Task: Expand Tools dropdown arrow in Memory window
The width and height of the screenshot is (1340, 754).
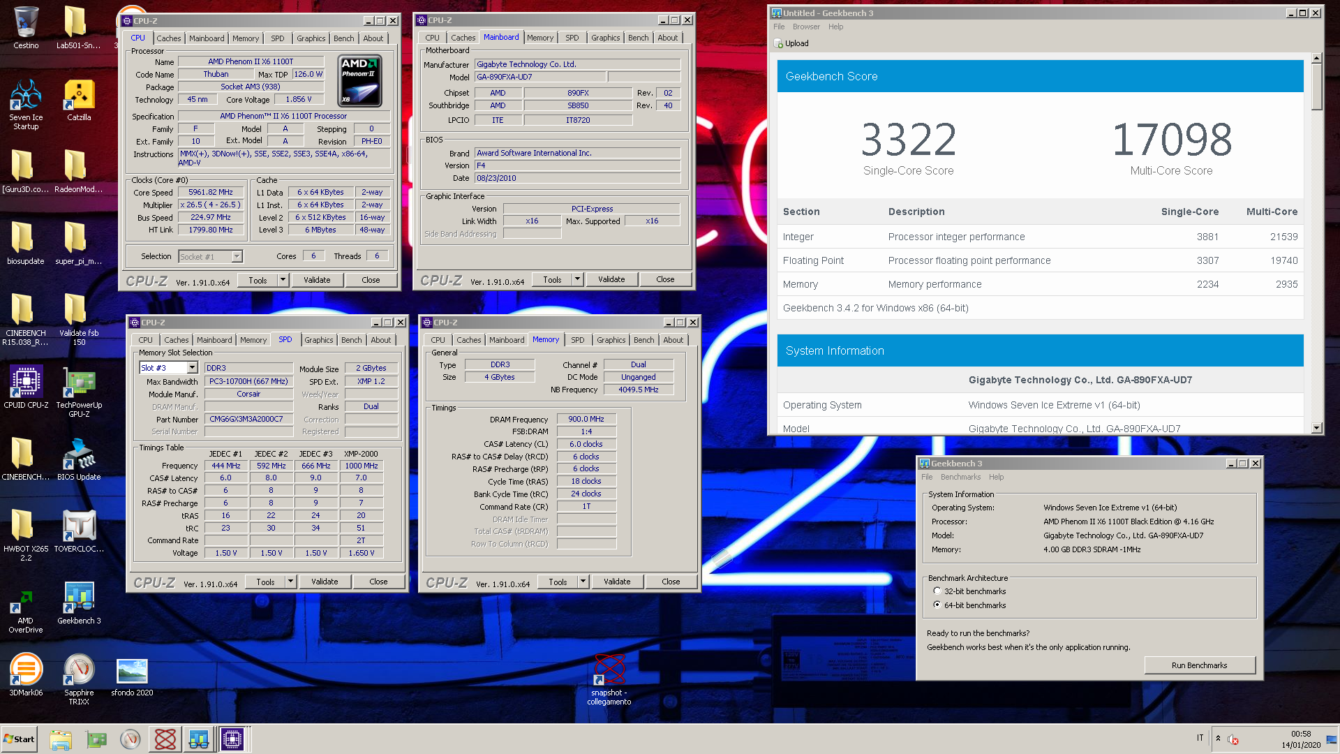Action: (x=583, y=582)
